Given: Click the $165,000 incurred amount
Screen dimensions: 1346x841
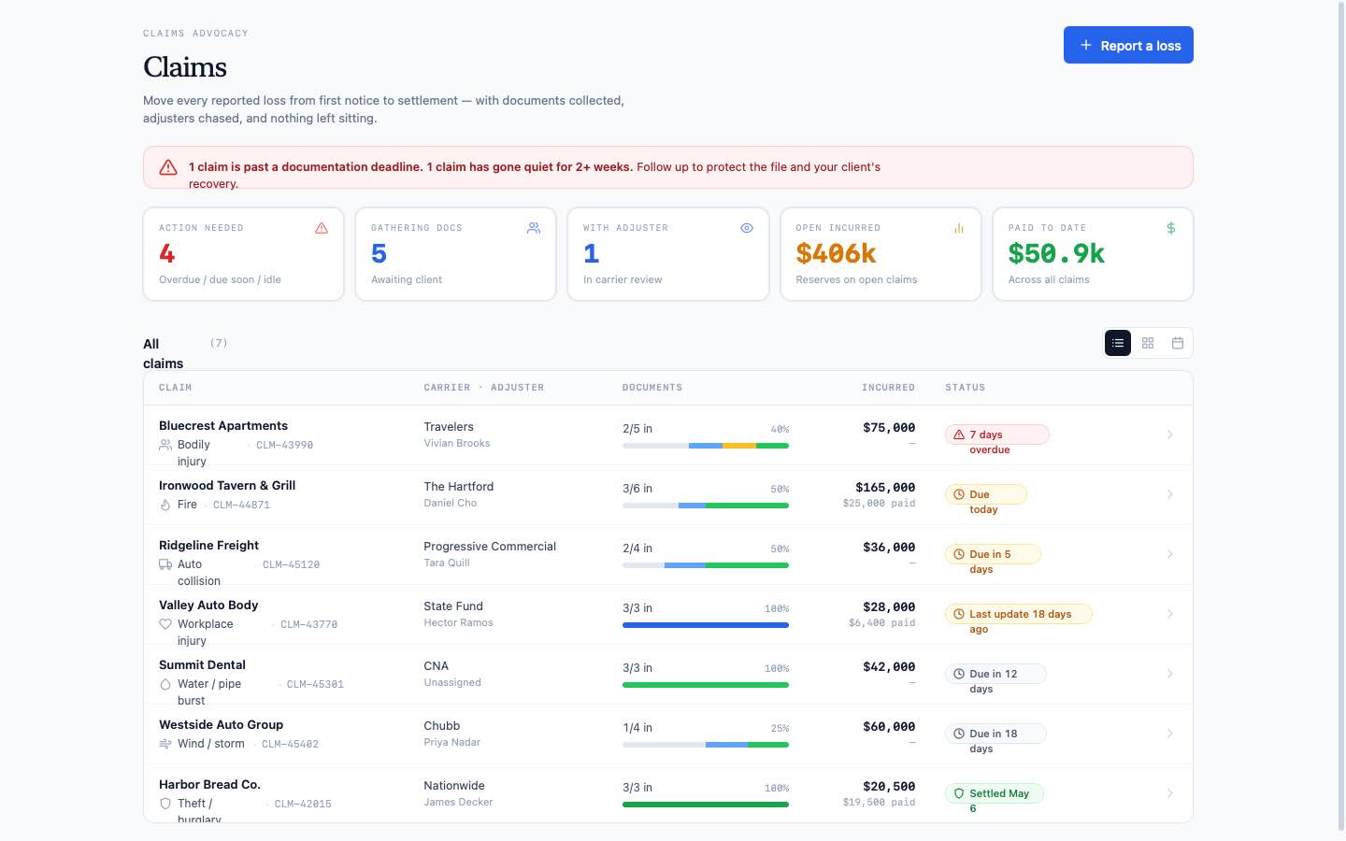Looking at the screenshot, I should point(885,488).
